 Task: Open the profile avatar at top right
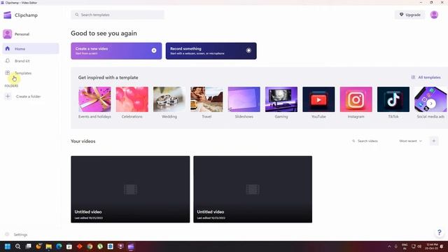click(x=434, y=15)
